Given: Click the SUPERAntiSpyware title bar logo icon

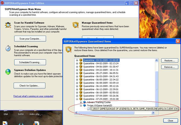Looking at the screenshot, I should 2,3.
